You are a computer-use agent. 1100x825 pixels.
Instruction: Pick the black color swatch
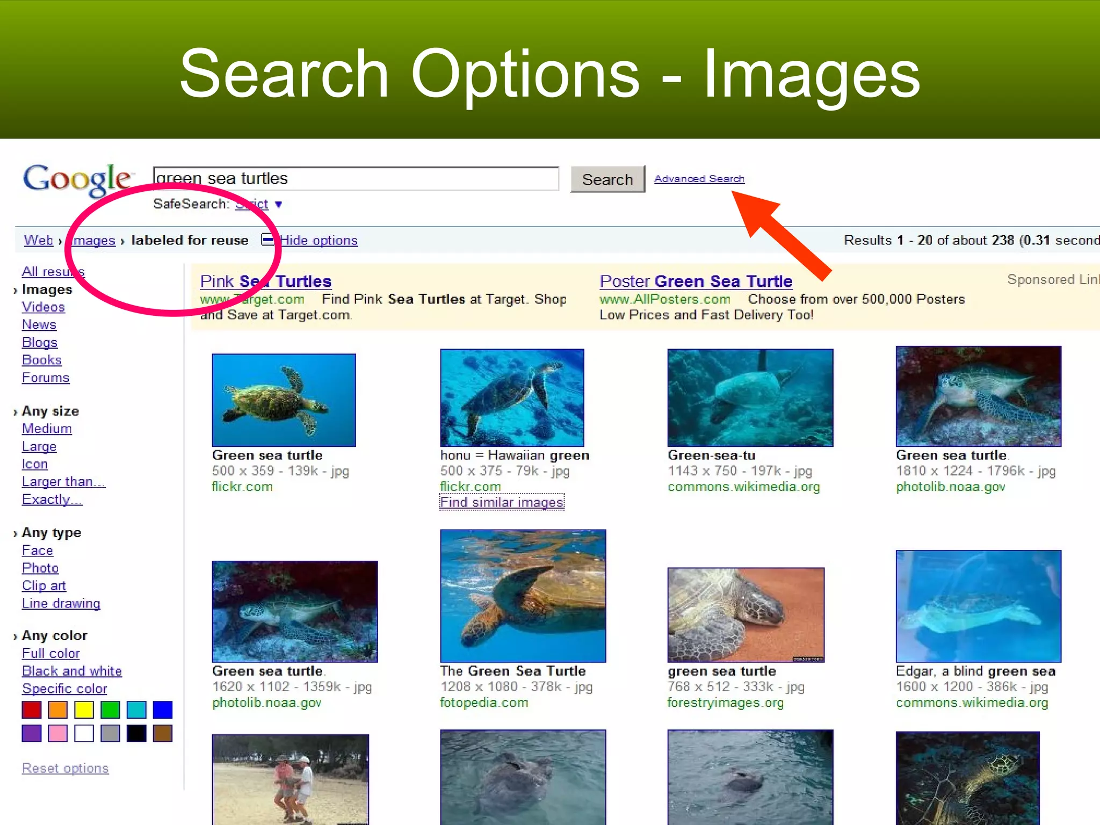[x=136, y=733]
